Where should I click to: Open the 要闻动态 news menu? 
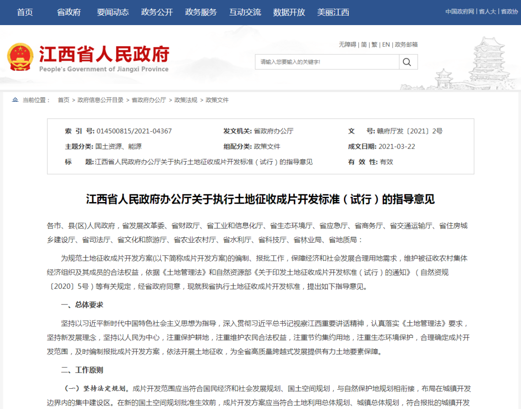(112, 12)
